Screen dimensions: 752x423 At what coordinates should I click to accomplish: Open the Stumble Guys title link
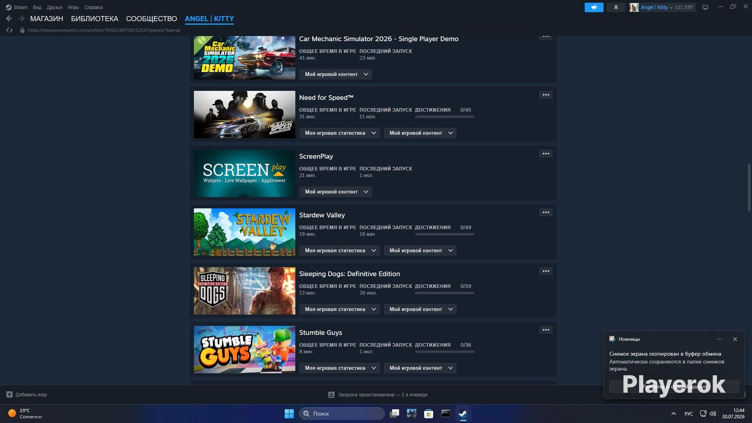(321, 333)
